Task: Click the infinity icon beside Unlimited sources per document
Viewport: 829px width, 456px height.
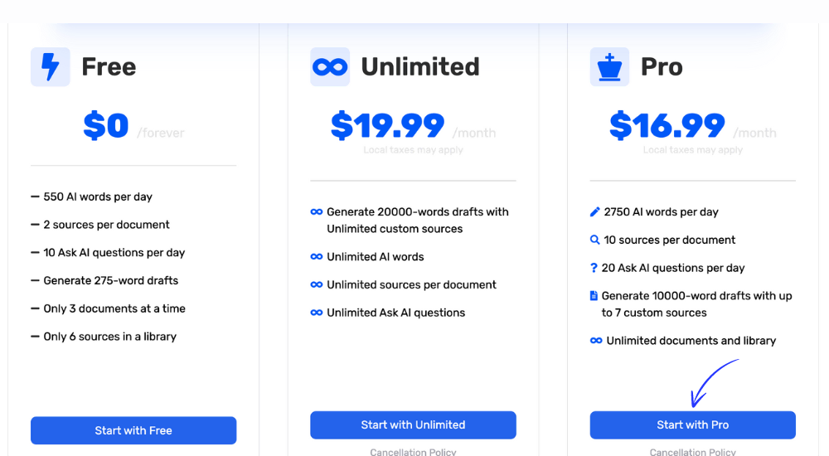Action: 316,285
